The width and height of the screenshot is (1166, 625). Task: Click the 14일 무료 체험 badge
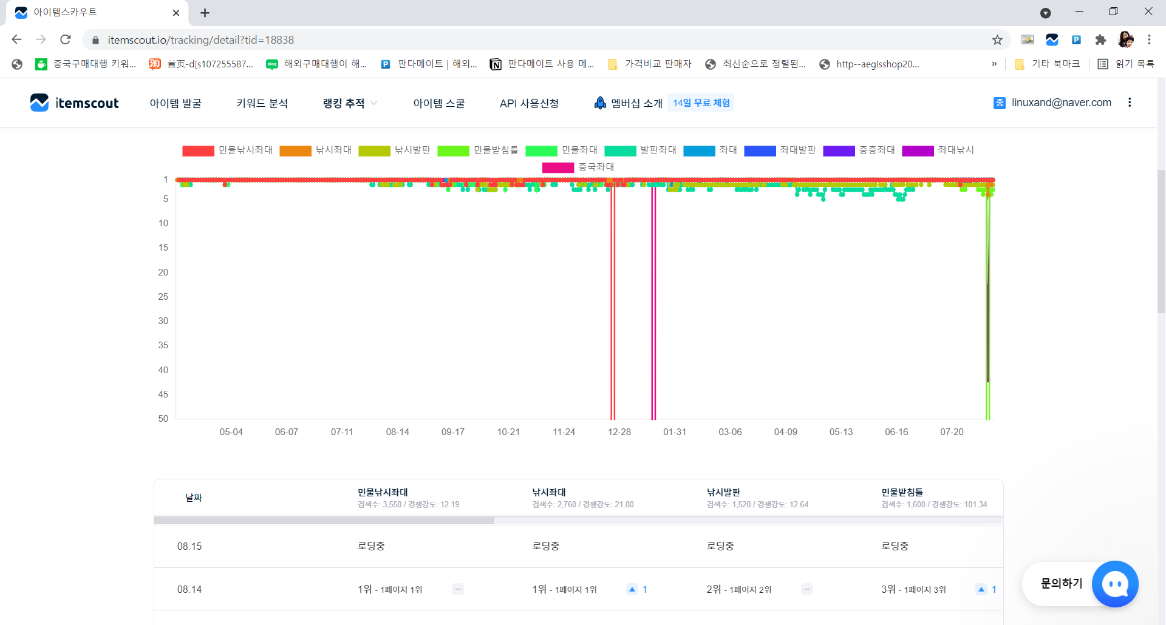701,103
